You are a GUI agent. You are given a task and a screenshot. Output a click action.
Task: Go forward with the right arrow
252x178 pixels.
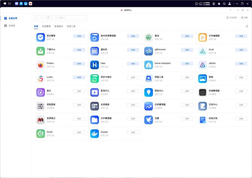(x=42, y=17)
